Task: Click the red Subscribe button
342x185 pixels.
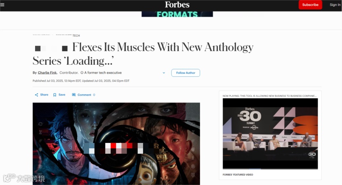Action: pyautogui.click(x=310, y=5)
